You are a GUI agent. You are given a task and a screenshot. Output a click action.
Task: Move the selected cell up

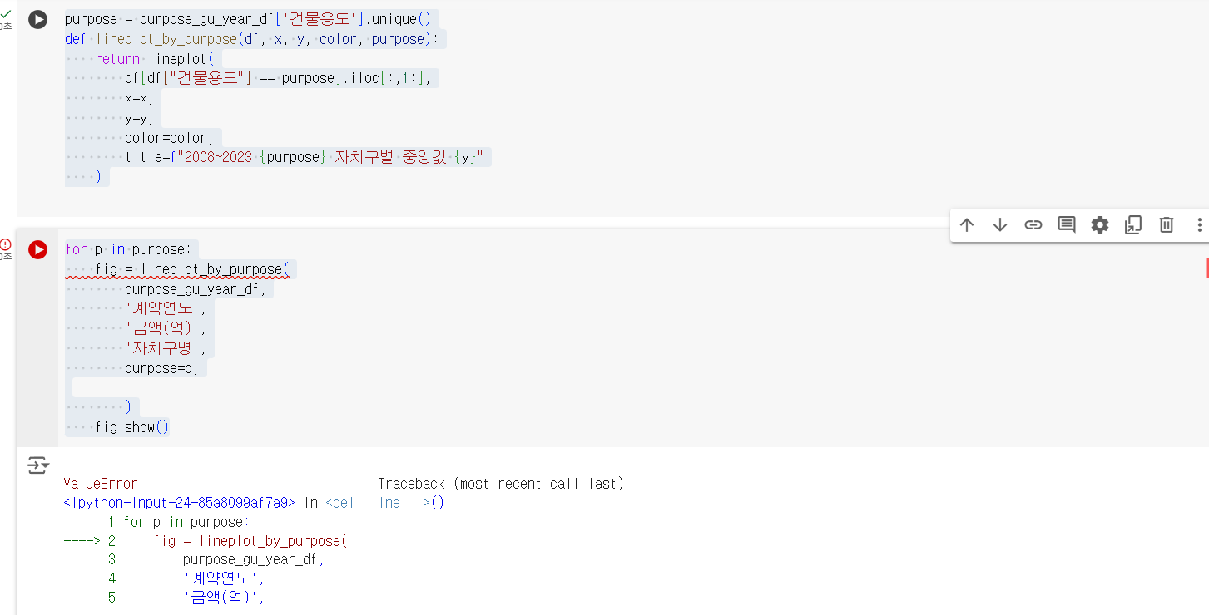pyautogui.click(x=967, y=224)
